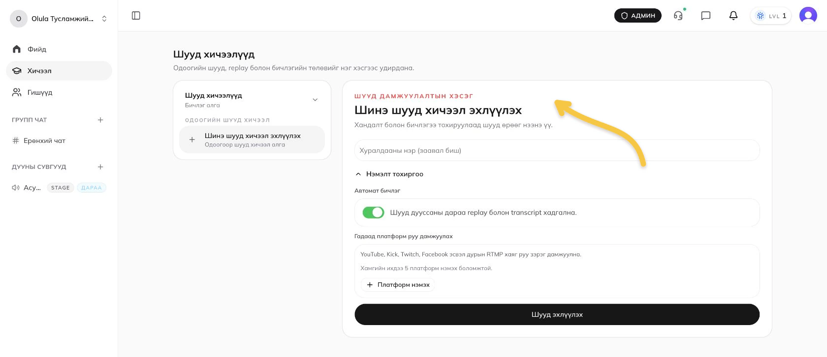Toggle the sidebar panel icon

[x=136, y=16]
